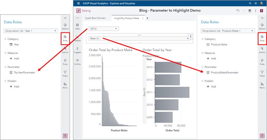Open Ranks in the right panel
Viewport: 267px width, 140px height.
262,86
